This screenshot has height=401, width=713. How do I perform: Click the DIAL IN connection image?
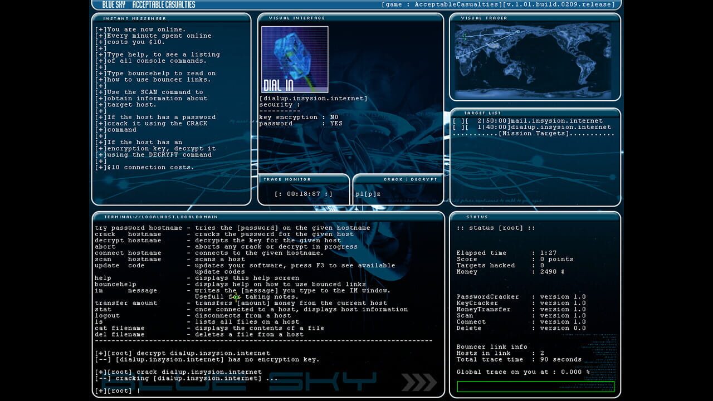coord(295,60)
